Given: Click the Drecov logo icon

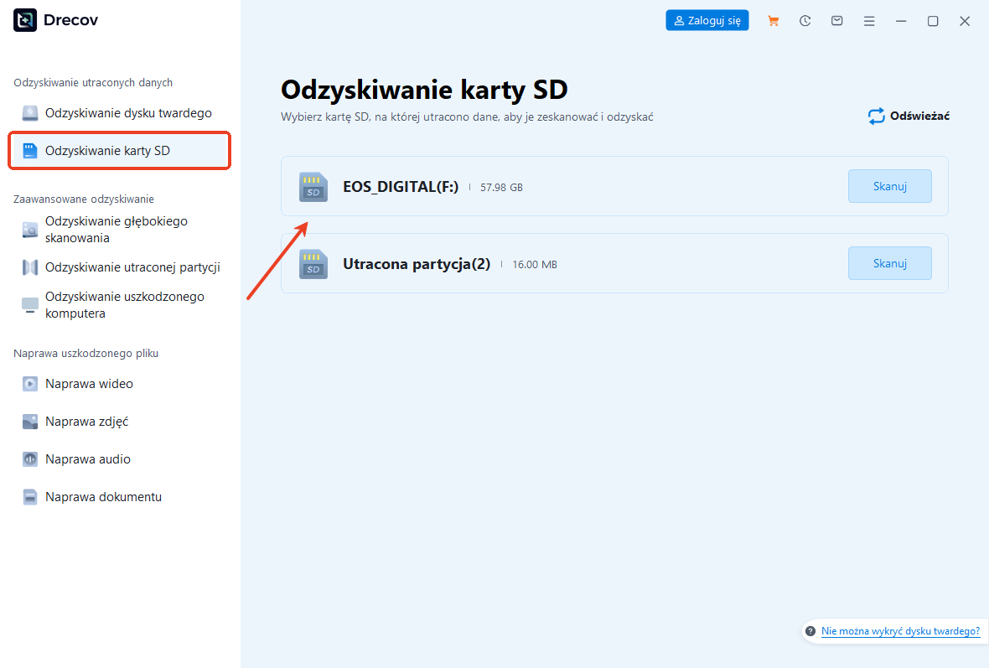Looking at the screenshot, I should click(x=24, y=19).
